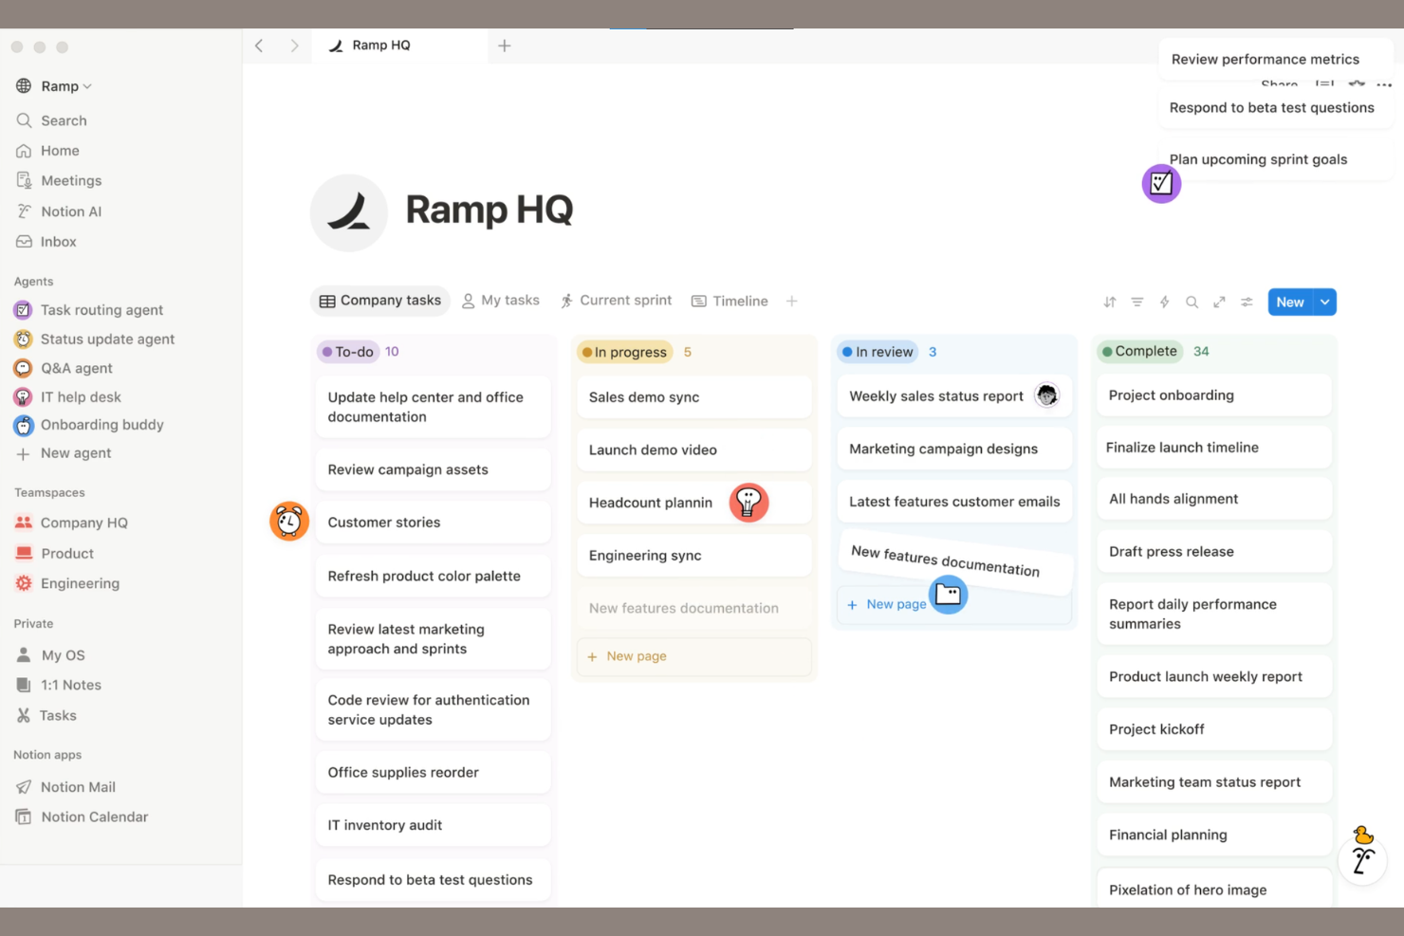This screenshot has height=936, width=1404.
Task: Open the To-do group header options
Action: coord(348,352)
